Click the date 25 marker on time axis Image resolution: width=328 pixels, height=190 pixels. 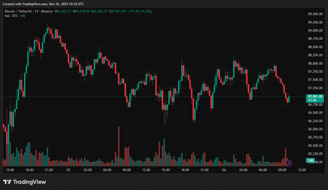tap(69, 170)
